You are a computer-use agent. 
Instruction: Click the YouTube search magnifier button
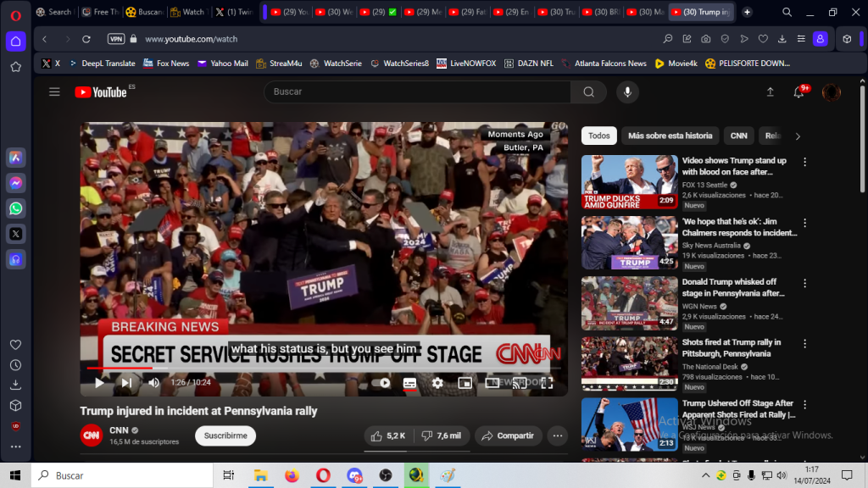pos(588,91)
